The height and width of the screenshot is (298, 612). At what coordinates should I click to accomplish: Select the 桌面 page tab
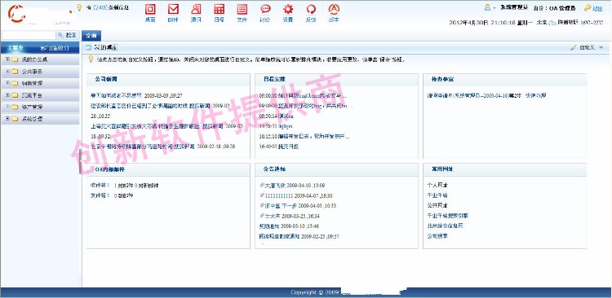pos(91,36)
